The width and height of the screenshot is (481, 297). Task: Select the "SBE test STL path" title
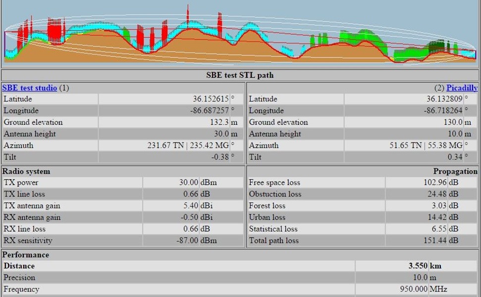point(240,75)
